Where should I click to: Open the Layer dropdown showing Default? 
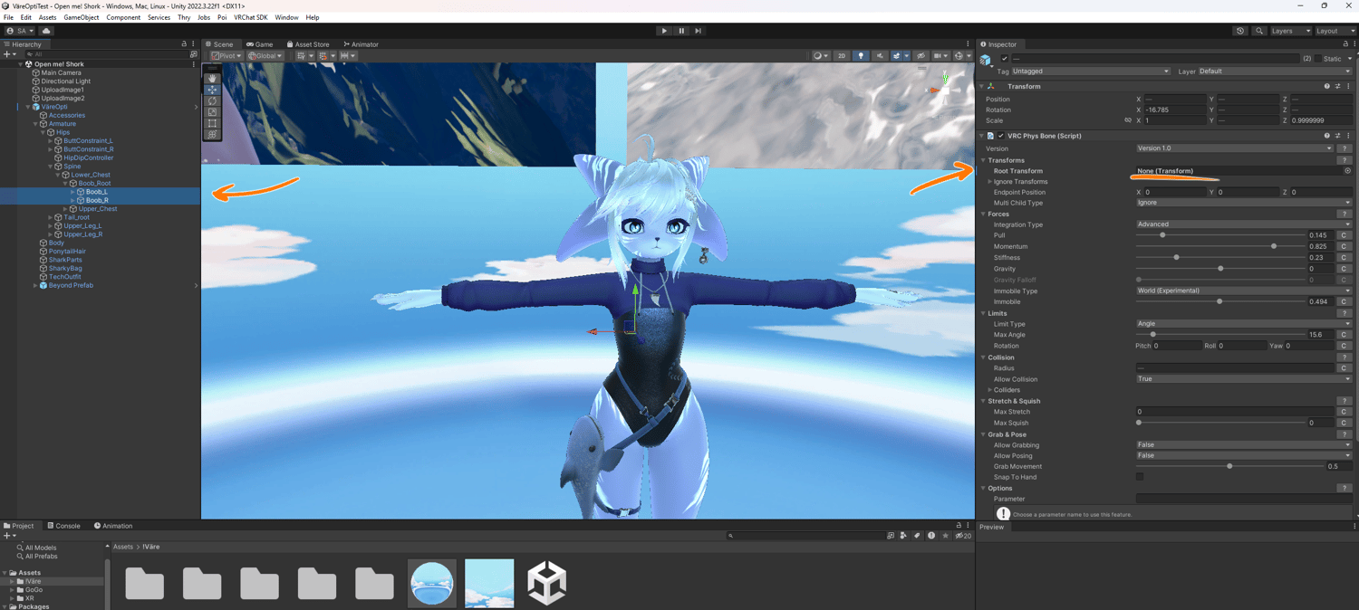tap(1275, 71)
